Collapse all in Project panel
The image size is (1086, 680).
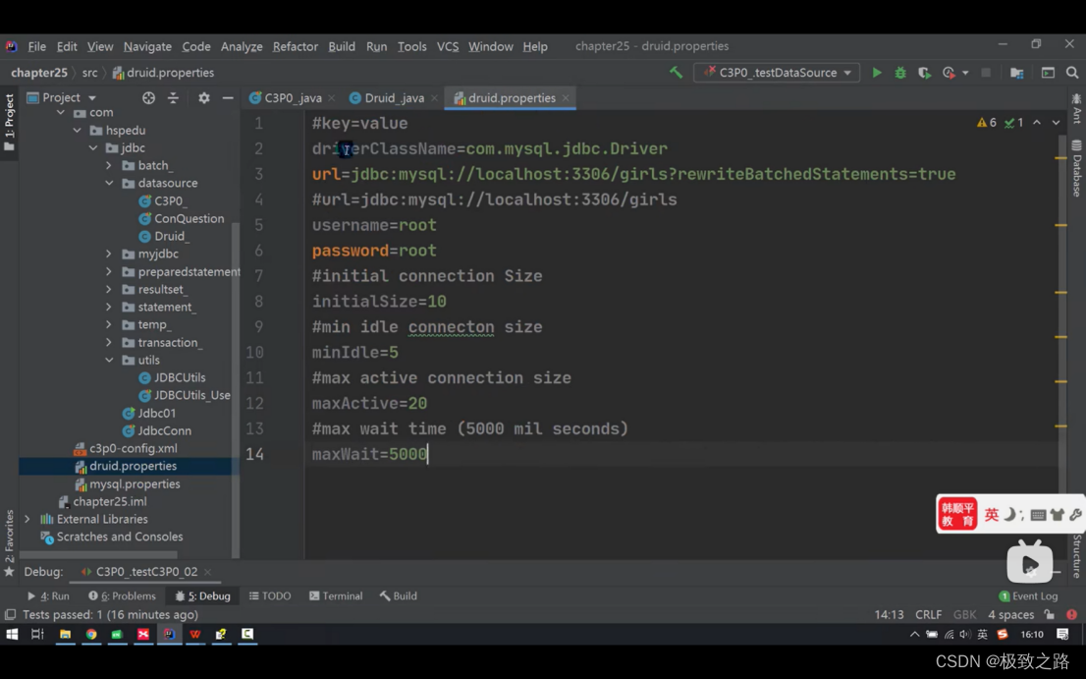tap(173, 97)
